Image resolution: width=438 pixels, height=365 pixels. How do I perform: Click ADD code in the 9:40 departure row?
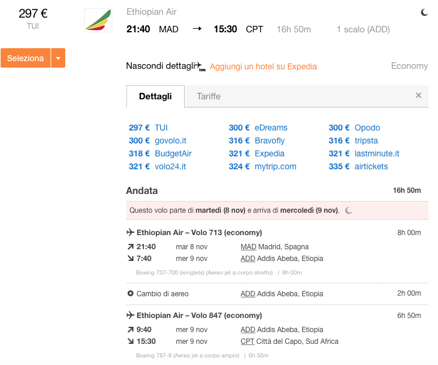click(x=248, y=330)
